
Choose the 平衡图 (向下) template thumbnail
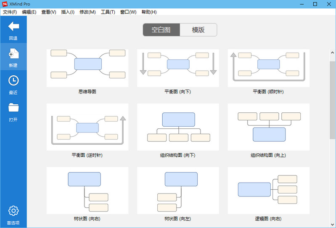coord(178,68)
